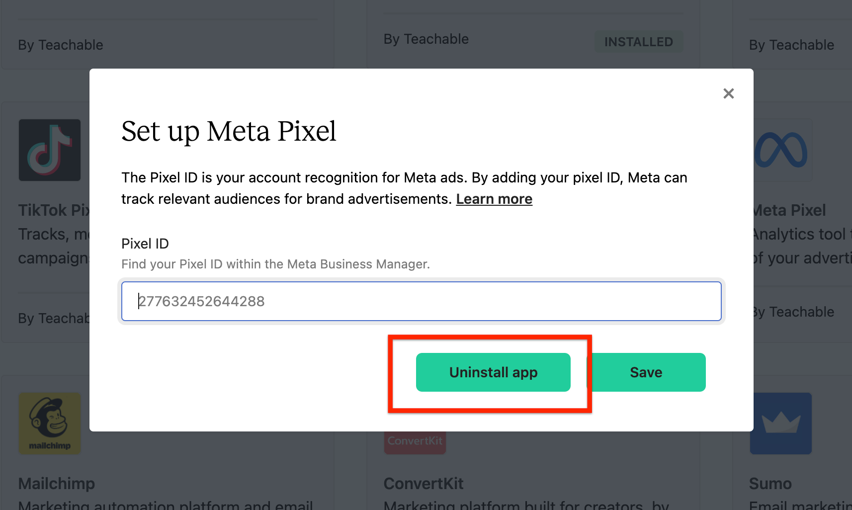Open the Meta Pixel card title
The width and height of the screenshot is (852, 510).
790,210
